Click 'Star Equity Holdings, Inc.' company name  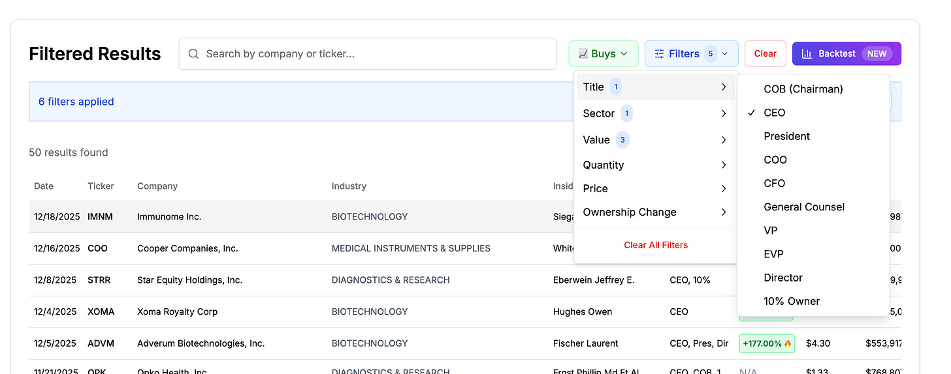189,280
